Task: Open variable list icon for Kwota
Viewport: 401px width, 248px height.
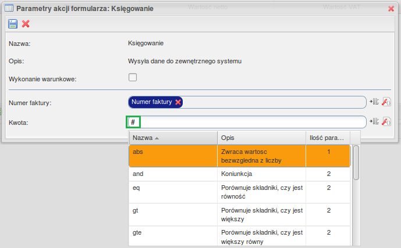Action: pos(374,121)
